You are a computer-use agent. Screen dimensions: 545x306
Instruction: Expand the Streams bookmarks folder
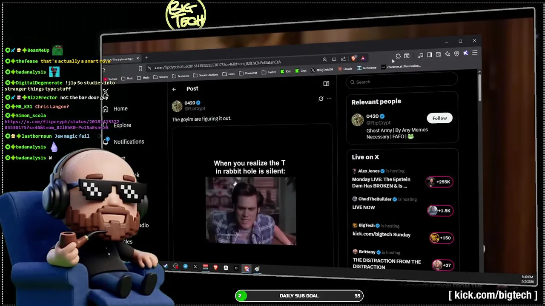point(161,77)
